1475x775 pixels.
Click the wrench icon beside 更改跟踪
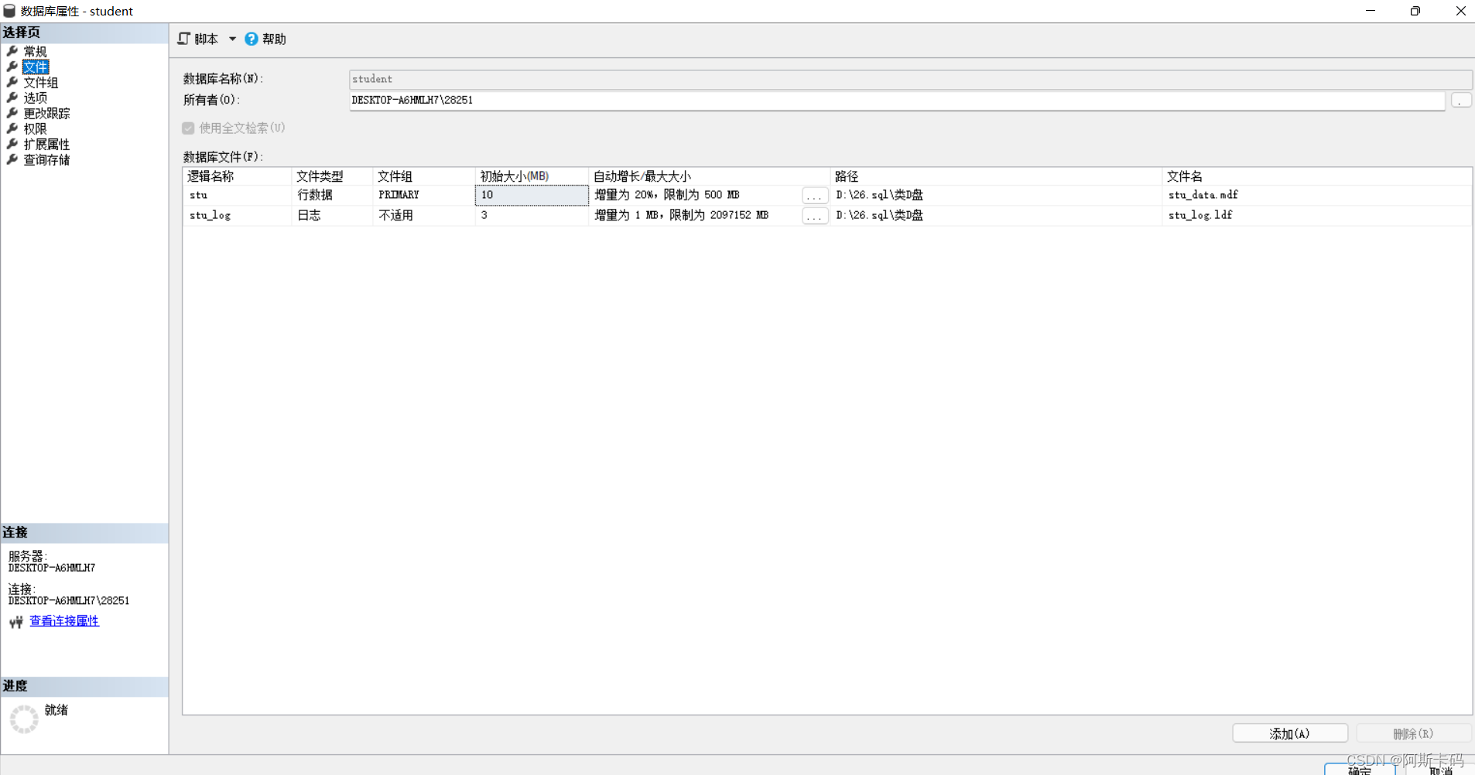click(12, 113)
